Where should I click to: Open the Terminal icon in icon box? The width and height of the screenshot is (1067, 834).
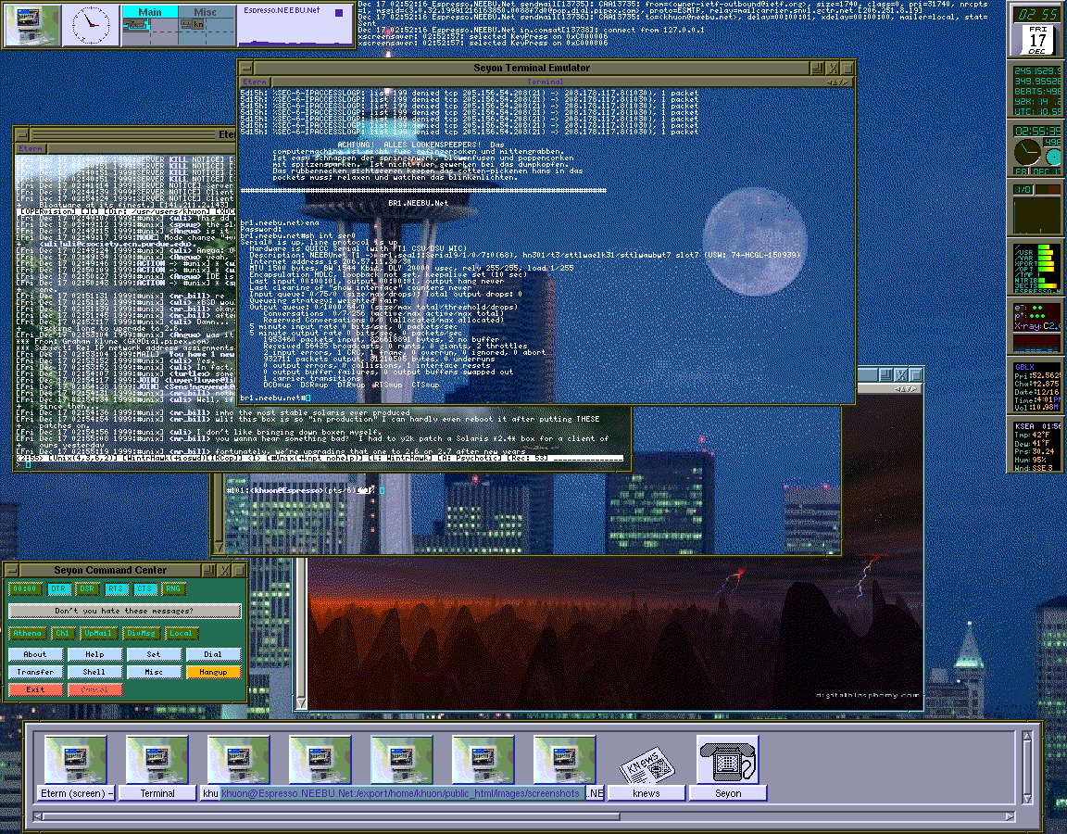[157, 759]
